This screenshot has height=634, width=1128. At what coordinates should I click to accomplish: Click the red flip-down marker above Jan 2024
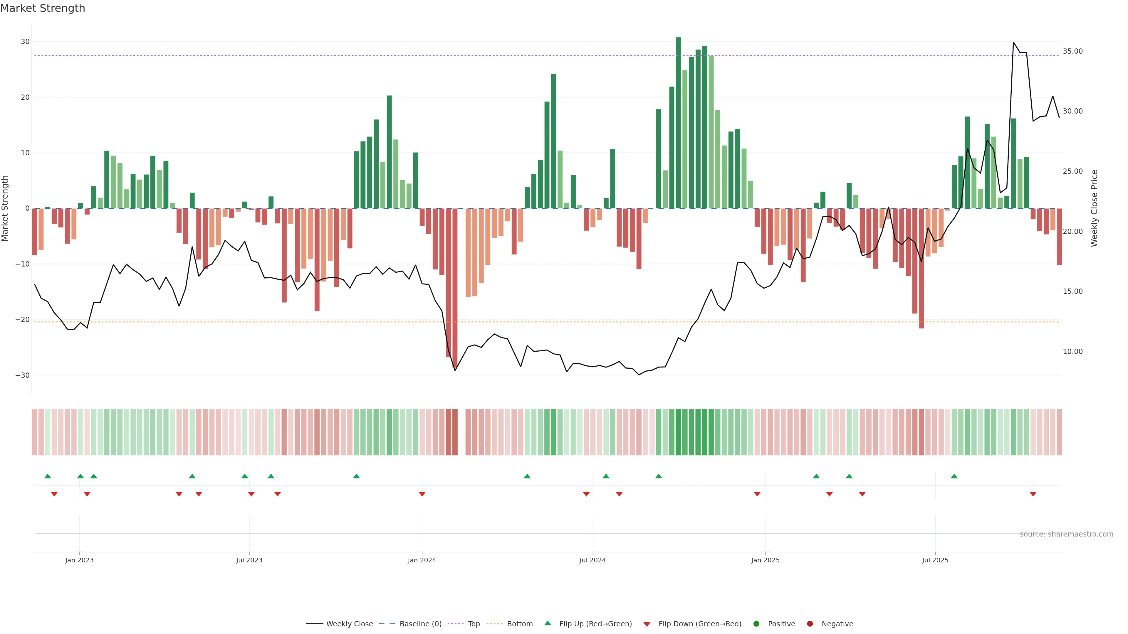422,494
